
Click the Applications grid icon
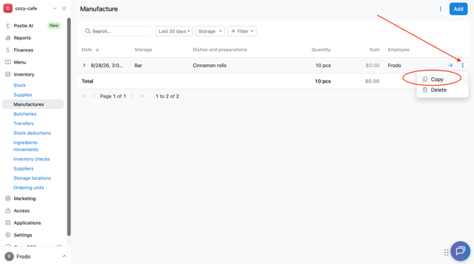(8, 222)
